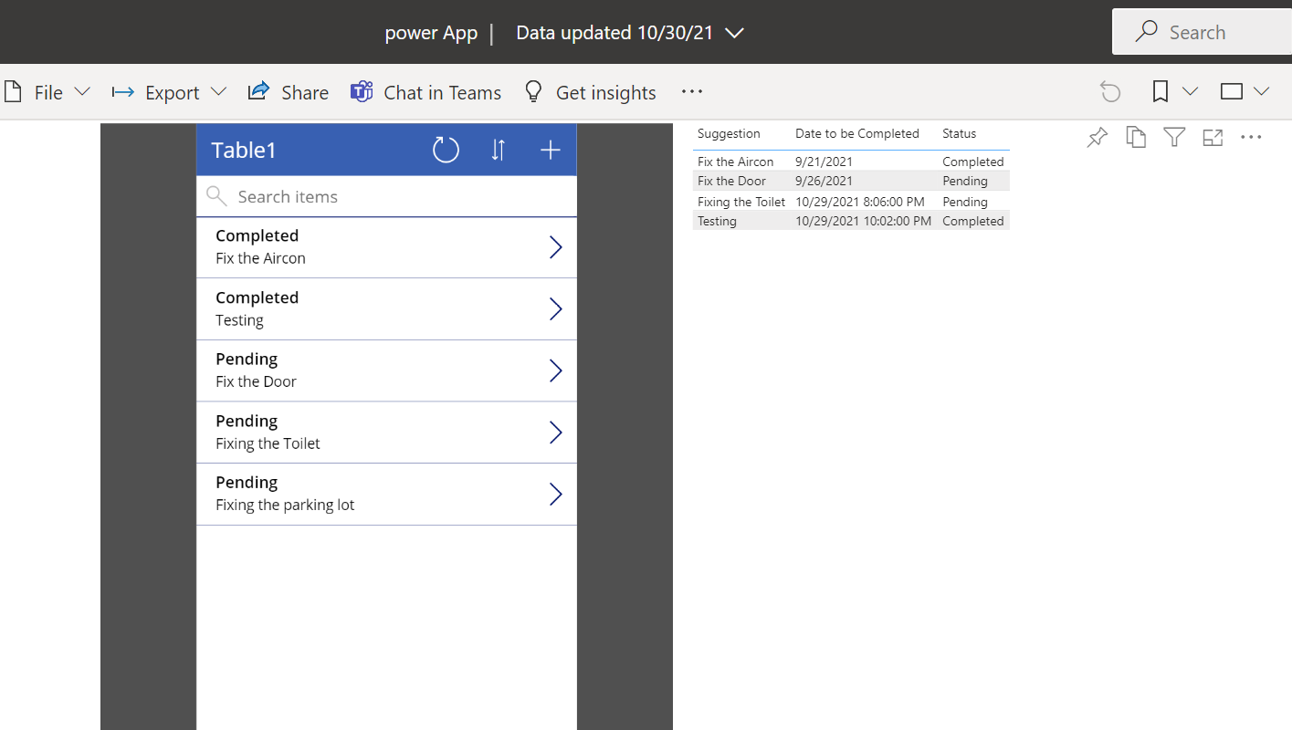1292x730 pixels.
Task: Click the Table1 app header title
Action: [244, 150]
